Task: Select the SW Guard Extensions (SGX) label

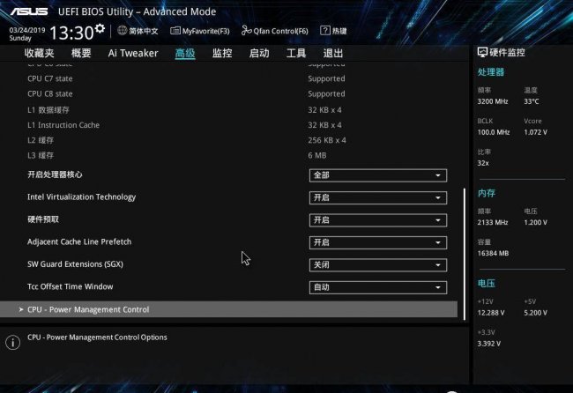Action: coord(75,264)
